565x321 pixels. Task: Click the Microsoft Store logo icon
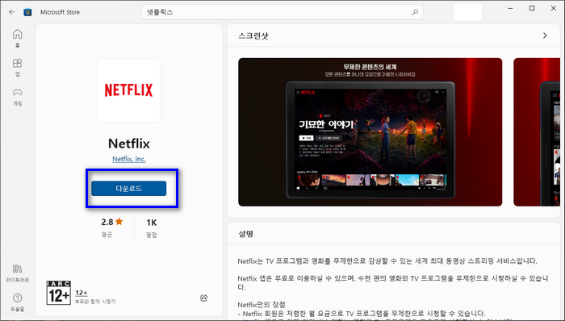point(27,12)
